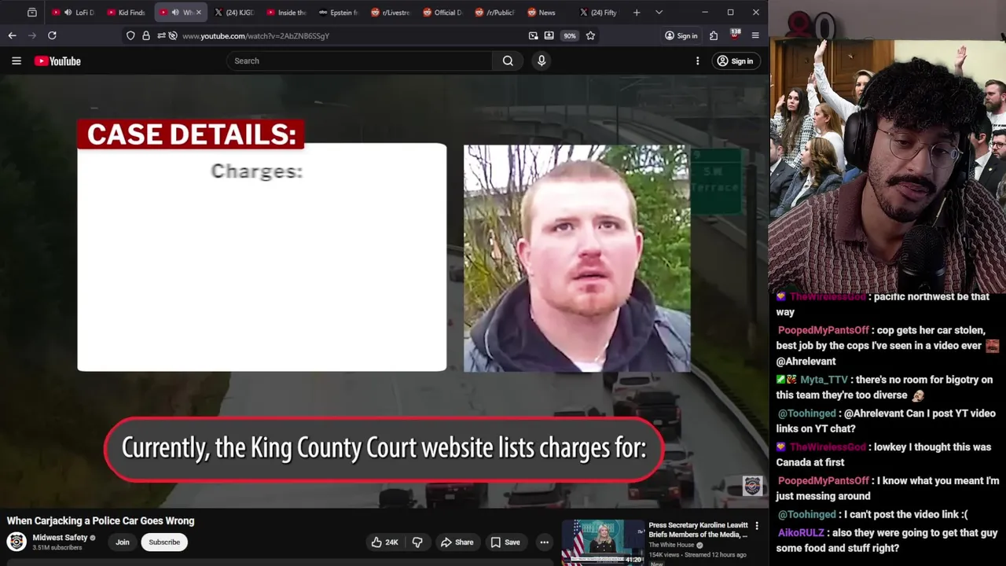Screen dimensions: 1006x566
Task: Open the Midwest Safety channel avatar
Action: pos(17,542)
